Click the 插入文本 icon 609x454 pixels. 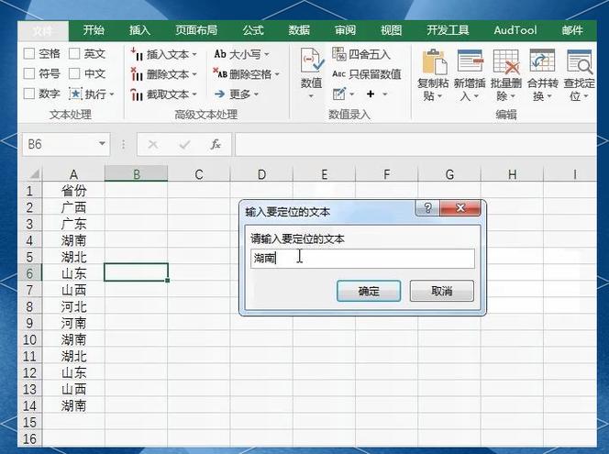point(137,54)
